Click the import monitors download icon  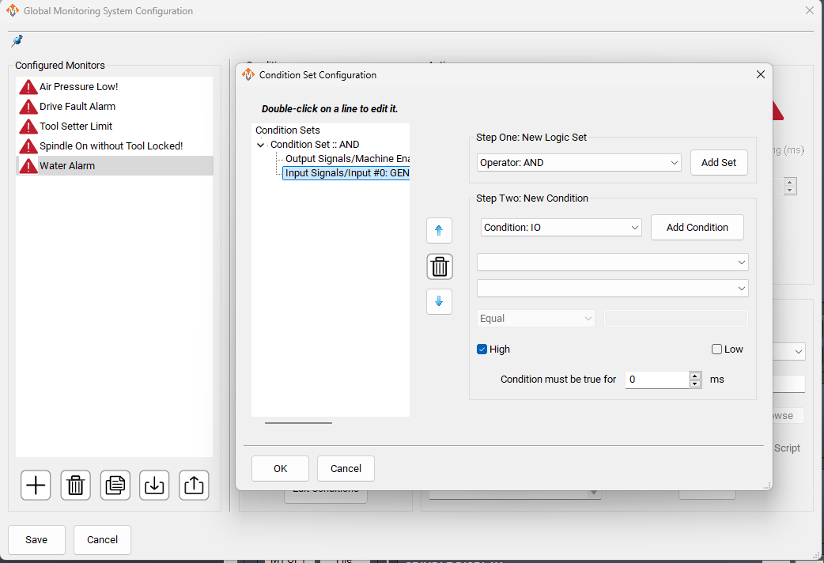155,485
